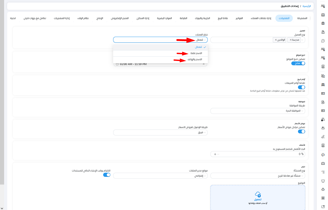This screenshot has height=210, width=328.
Task: Click the cloud upload icon for signature
Action: coord(258,194)
